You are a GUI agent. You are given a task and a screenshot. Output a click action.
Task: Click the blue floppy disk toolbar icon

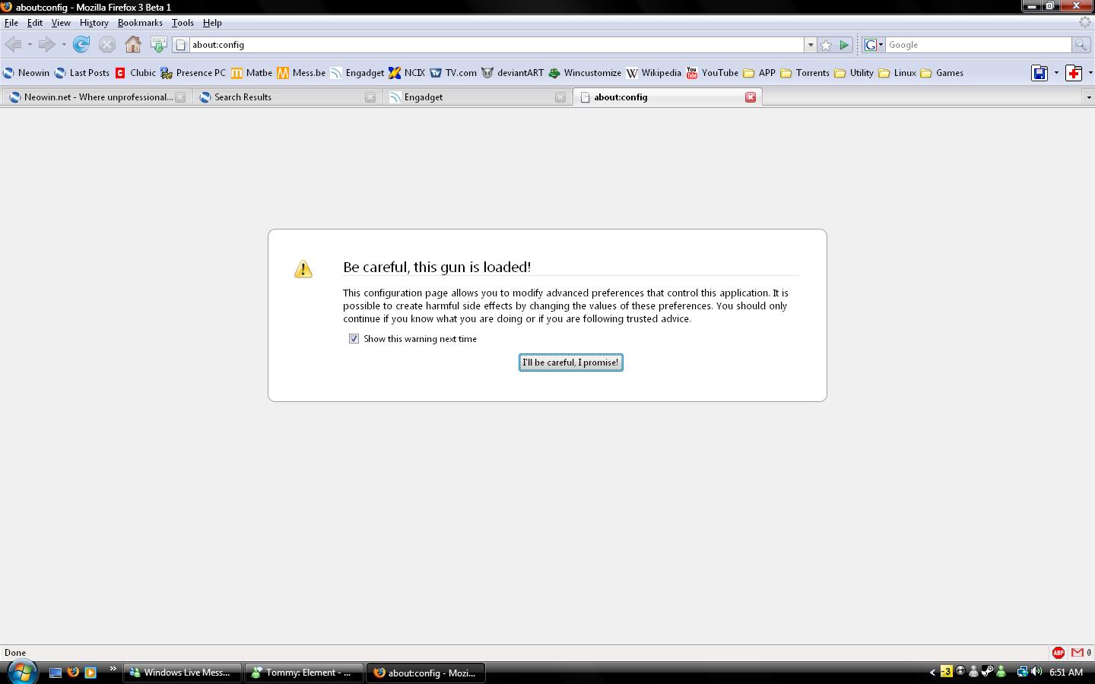pyautogui.click(x=1039, y=73)
